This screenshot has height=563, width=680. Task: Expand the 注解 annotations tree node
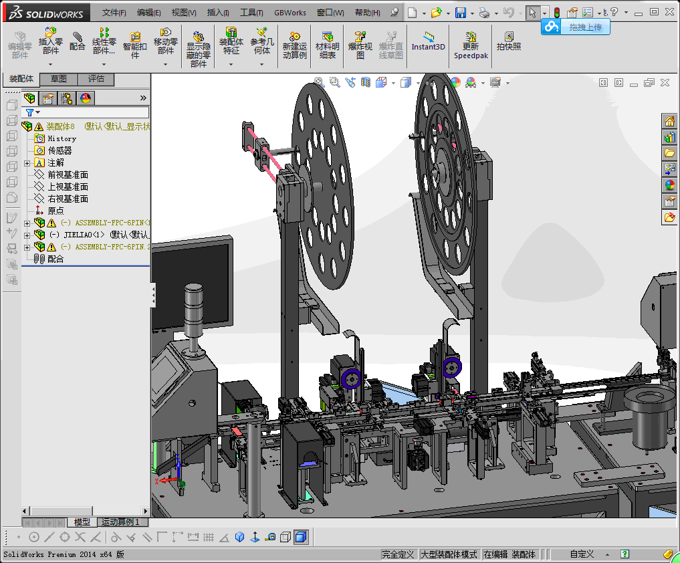coord(27,163)
